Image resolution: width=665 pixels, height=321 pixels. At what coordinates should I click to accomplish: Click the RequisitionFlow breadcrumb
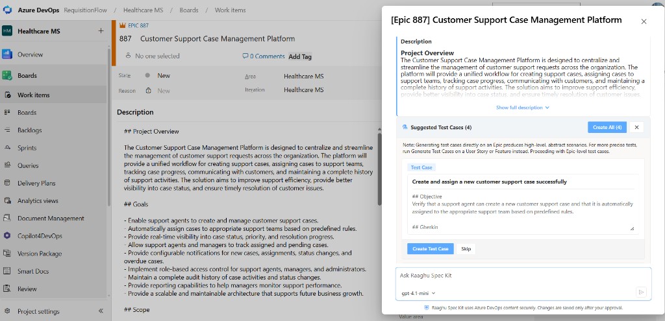click(85, 10)
